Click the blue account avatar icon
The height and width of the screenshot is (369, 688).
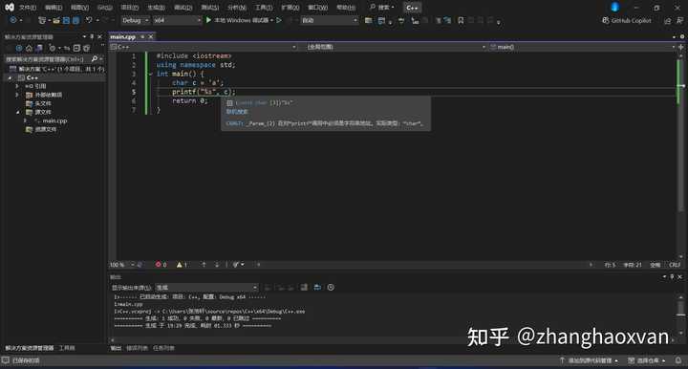coord(614,7)
